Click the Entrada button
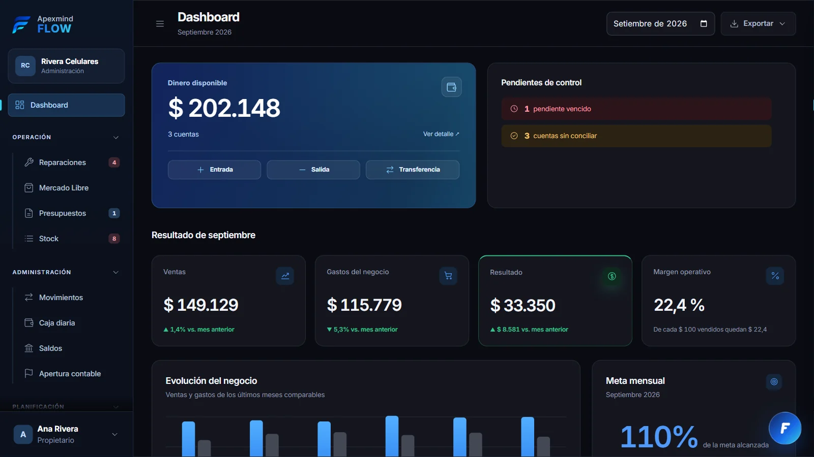Image resolution: width=814 pixels, height=457 pixels. [214, 170]
